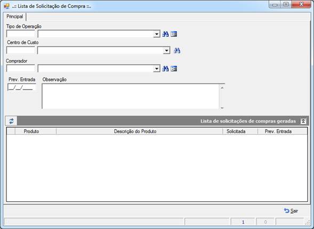Click inside the Observação text area

(131, 96)
